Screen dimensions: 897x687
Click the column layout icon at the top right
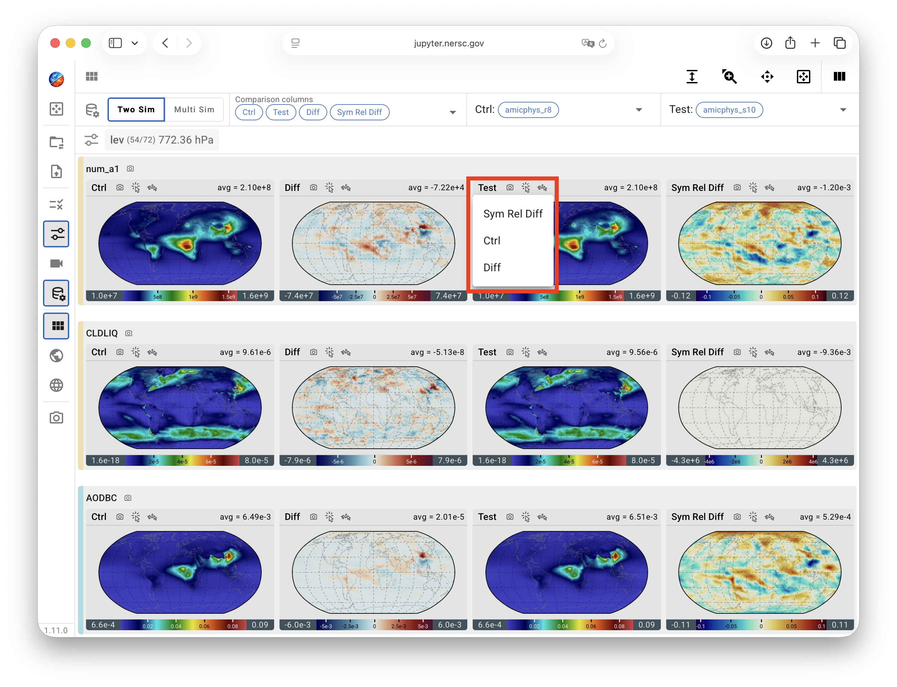click(x=839, y=77)
